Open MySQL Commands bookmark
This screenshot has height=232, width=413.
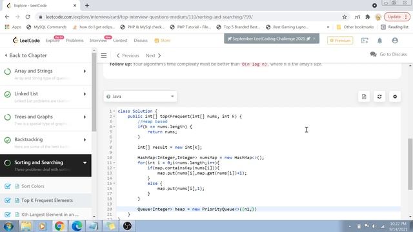point(46,27)
